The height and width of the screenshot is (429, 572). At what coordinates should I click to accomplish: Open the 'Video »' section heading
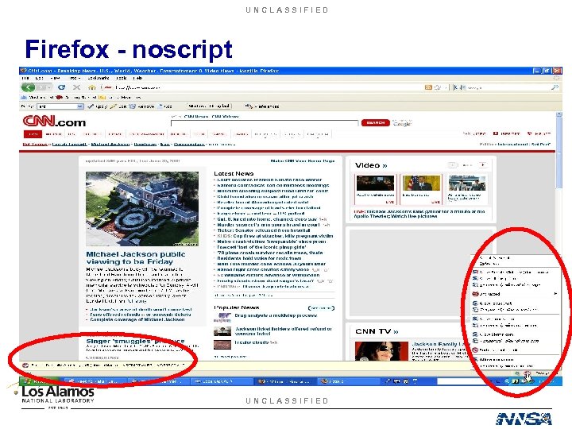point(371,165)
